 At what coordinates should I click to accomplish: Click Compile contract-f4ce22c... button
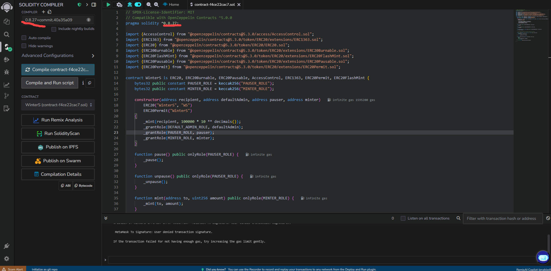click(x=58, y=70)
